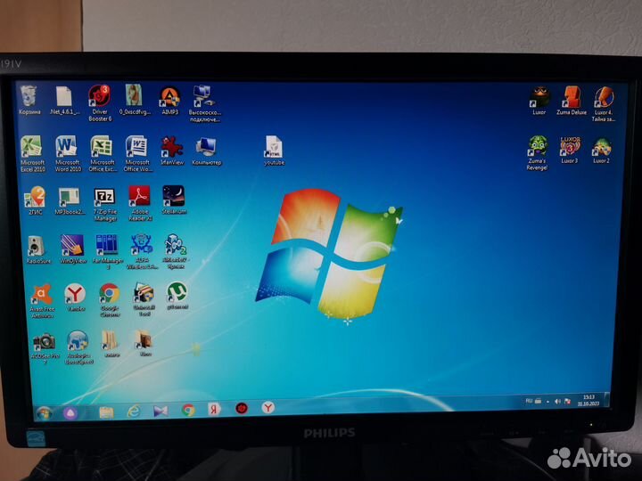Launch the Luxor 3 game shortcut
This screenshot has height=481, width=642.
[570, 151]
